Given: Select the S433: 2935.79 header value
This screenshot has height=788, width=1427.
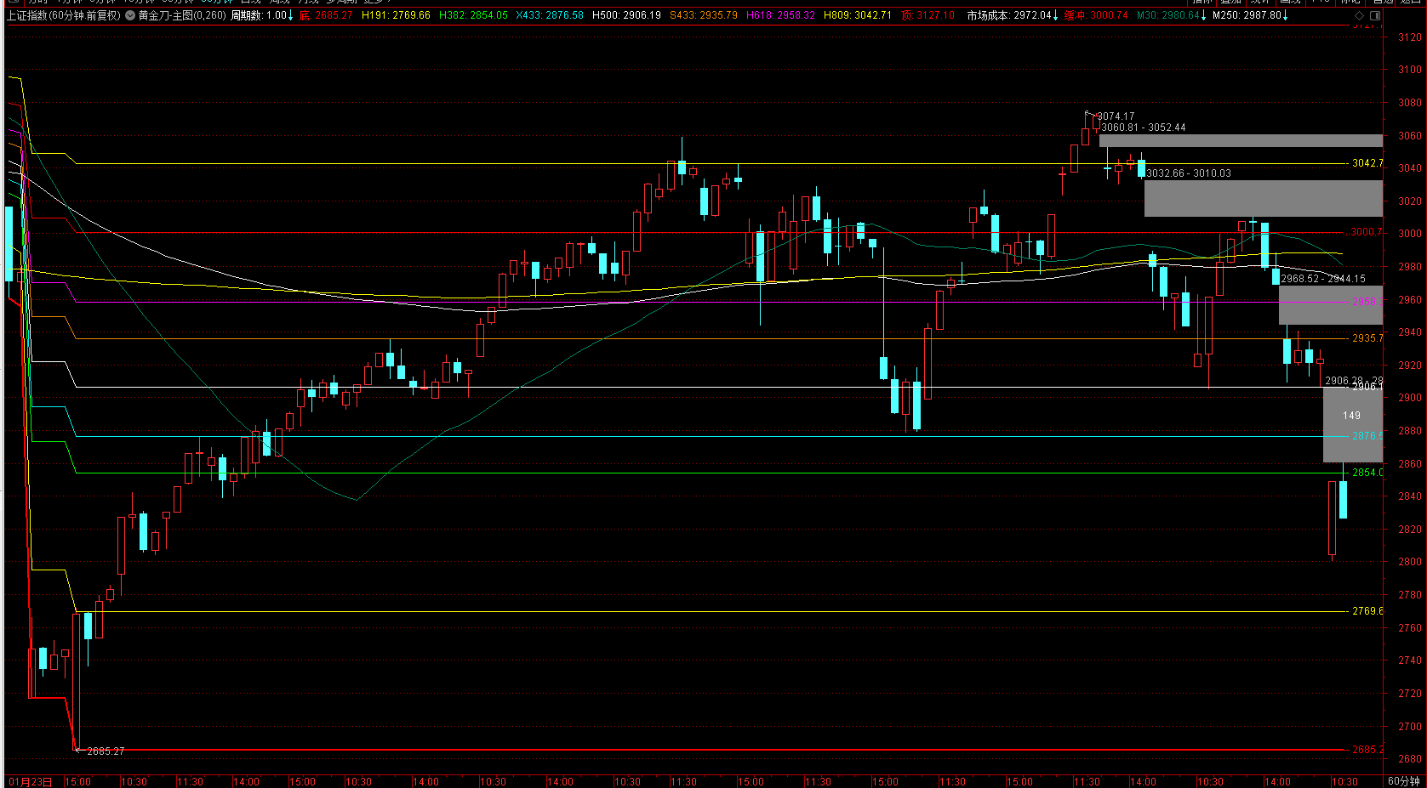Looking at the screenshot, I should 704,15.
